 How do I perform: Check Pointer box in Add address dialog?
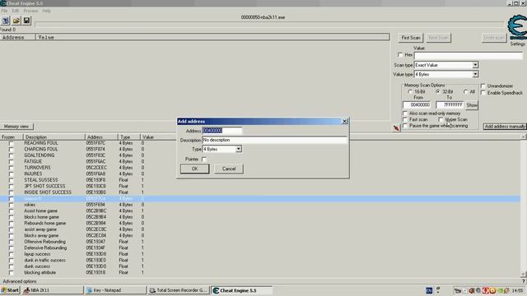pos(204,159)
